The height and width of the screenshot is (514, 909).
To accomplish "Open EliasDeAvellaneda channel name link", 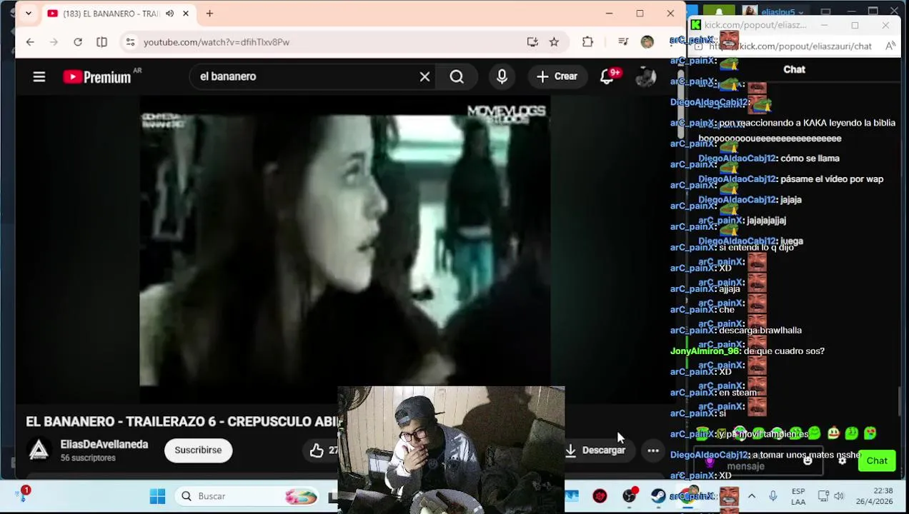I will [x=104, y=444].
